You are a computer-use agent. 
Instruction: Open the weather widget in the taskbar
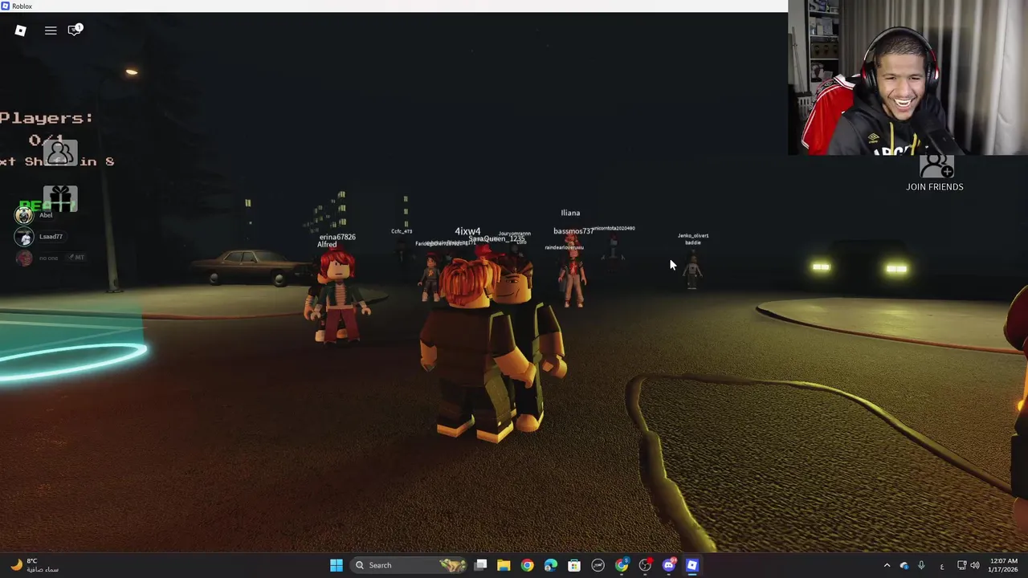(x=34, y=565)
